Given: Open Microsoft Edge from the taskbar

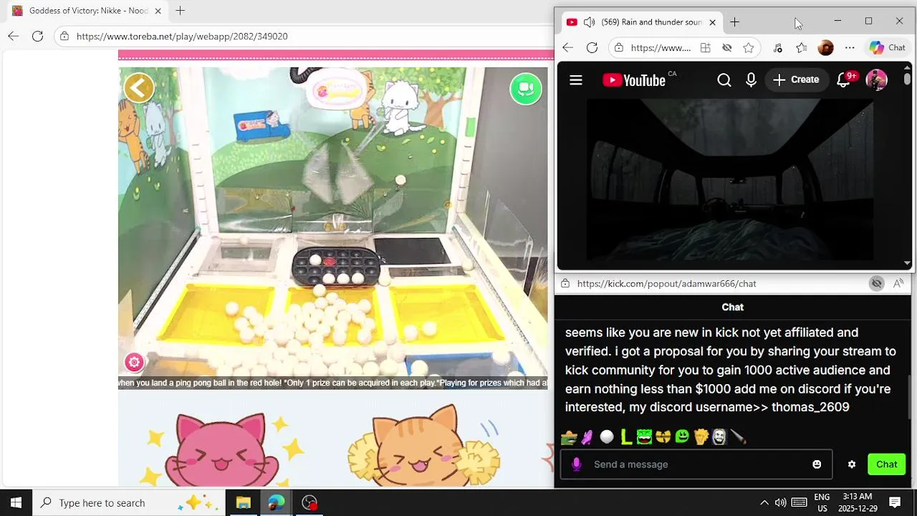Looking at the screenshot, I should click(x=276, y=502).
